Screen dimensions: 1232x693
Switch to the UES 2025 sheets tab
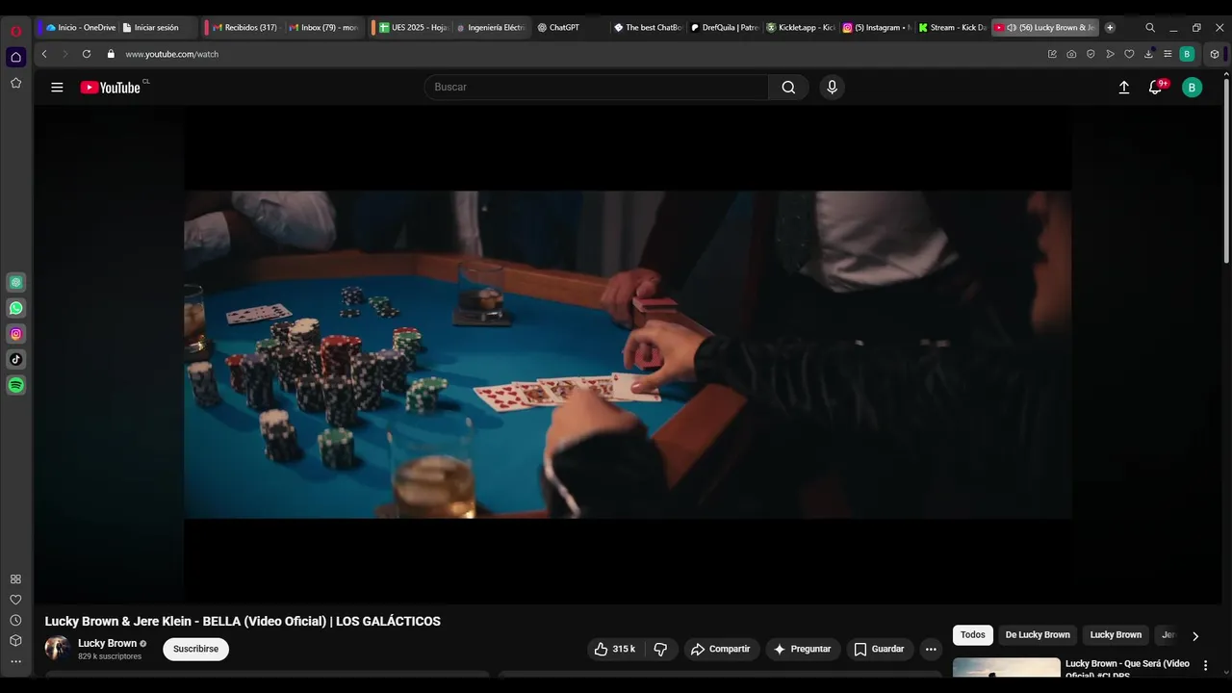click(413, 28)
